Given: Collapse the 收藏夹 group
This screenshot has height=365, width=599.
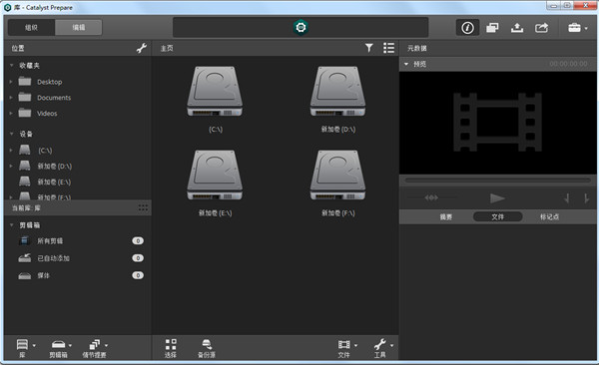Looking at the screenshot, I should [x=11, y=65].
